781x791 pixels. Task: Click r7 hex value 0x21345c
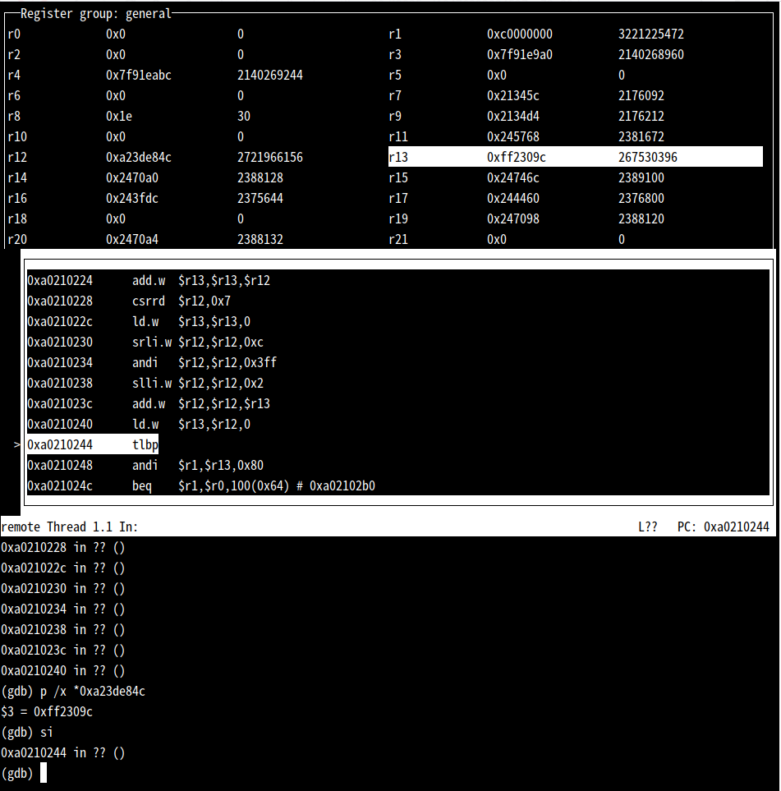[x=512, y=96]
